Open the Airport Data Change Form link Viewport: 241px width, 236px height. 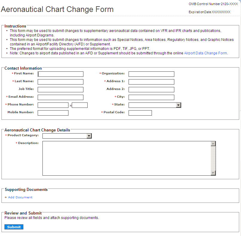[x=205, y=53]
